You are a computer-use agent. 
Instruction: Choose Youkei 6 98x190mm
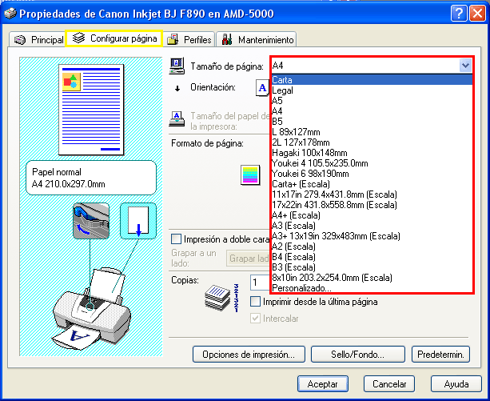372,174
